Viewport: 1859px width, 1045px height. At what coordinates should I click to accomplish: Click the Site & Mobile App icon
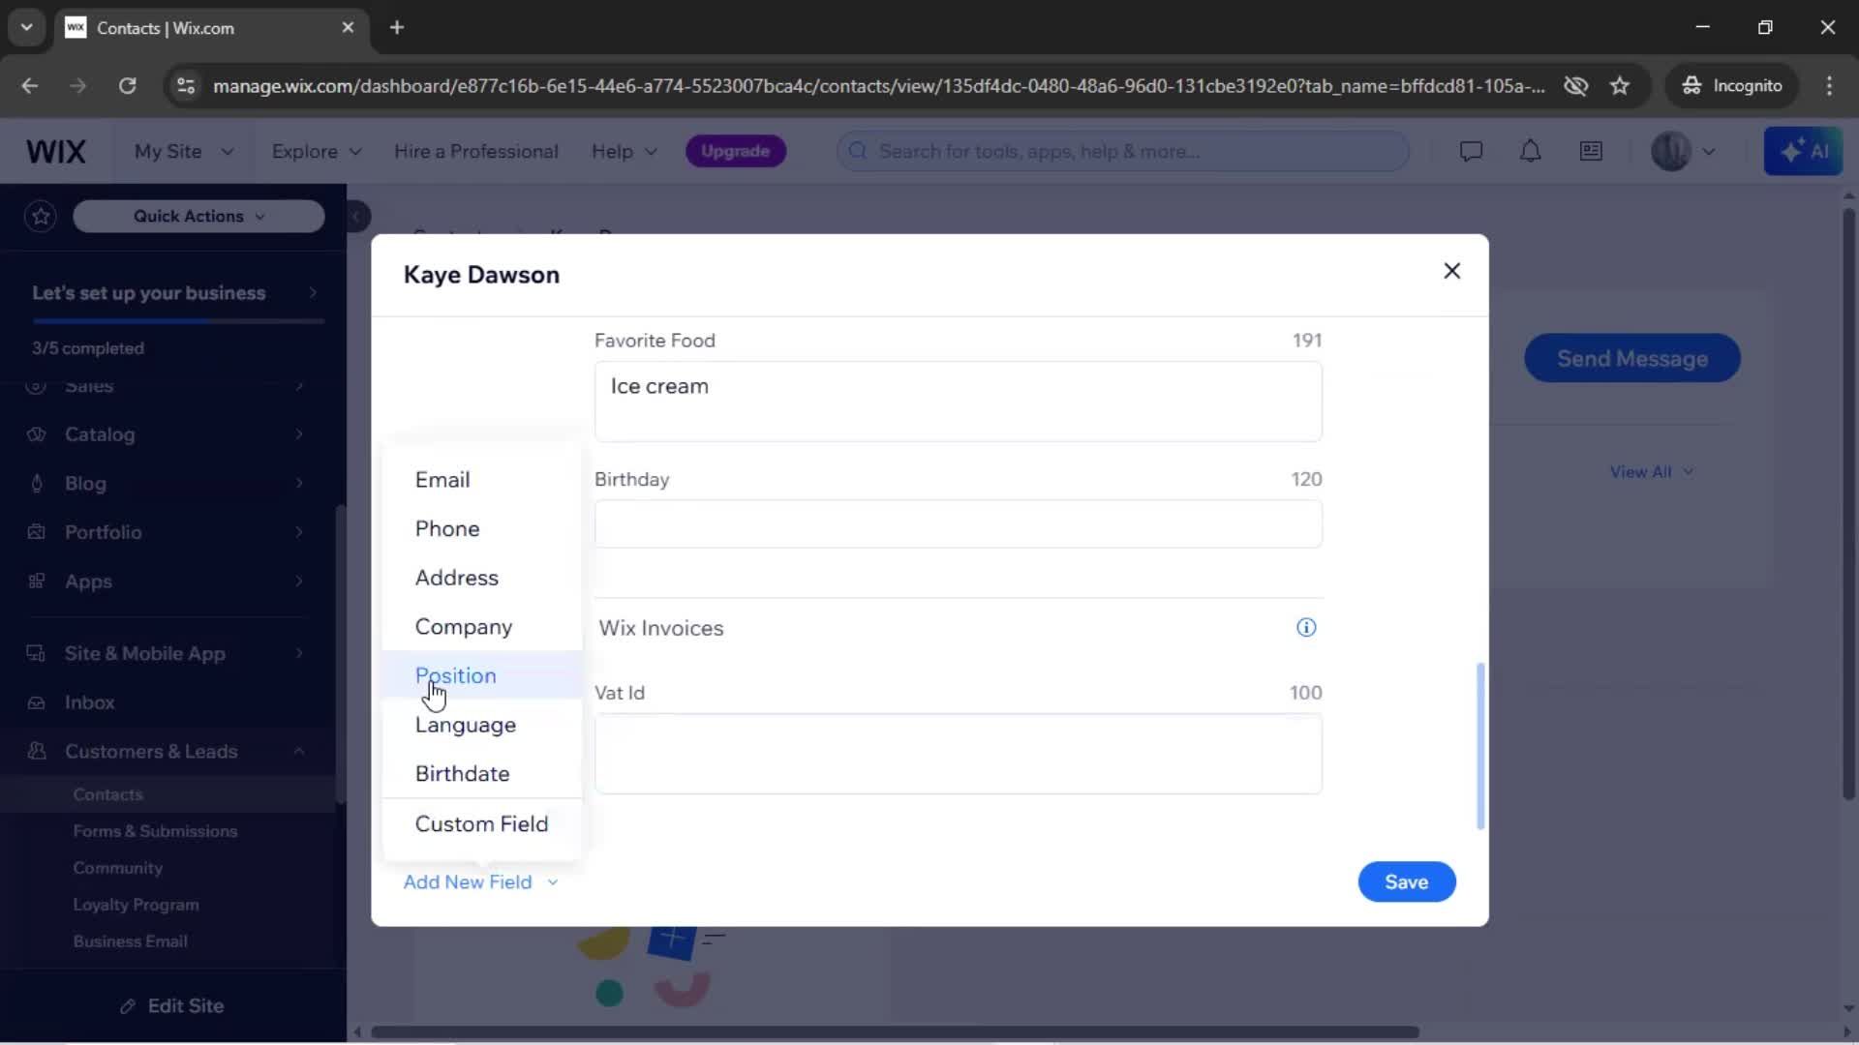pyautogui.click(x=37, y=654)
